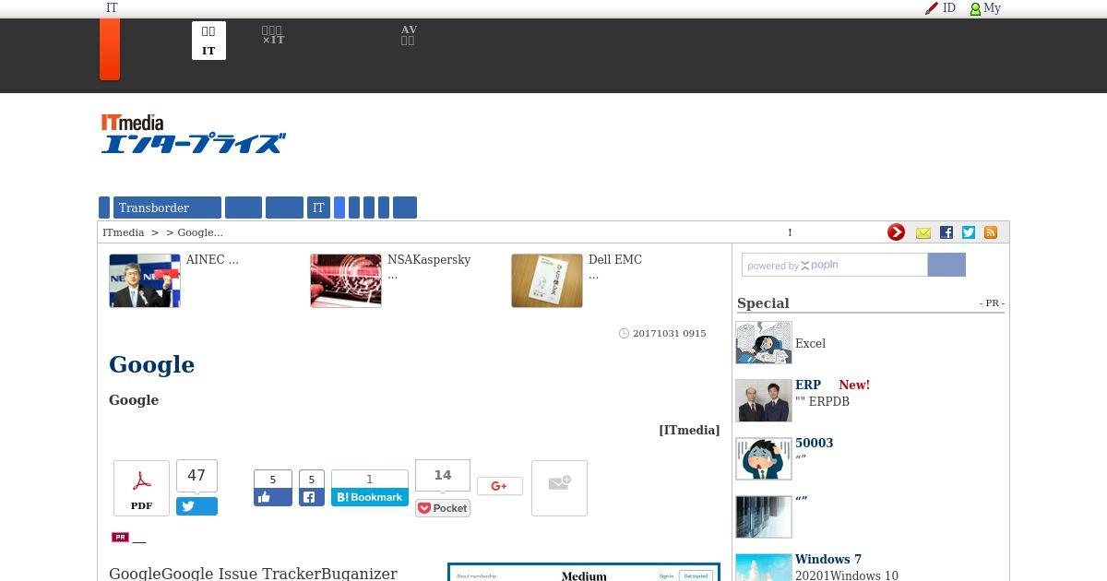The width and height of the screenshot is (1107, 581).
Task: Open the two businessmen ERP thumbnail
Action: [764, 401]
